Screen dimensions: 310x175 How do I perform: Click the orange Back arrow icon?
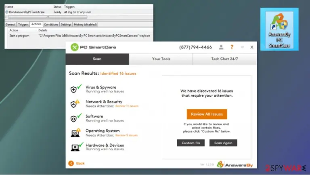coord(71,163)
